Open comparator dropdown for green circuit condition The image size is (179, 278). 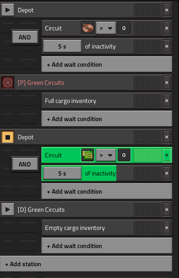tap(106, 155)
